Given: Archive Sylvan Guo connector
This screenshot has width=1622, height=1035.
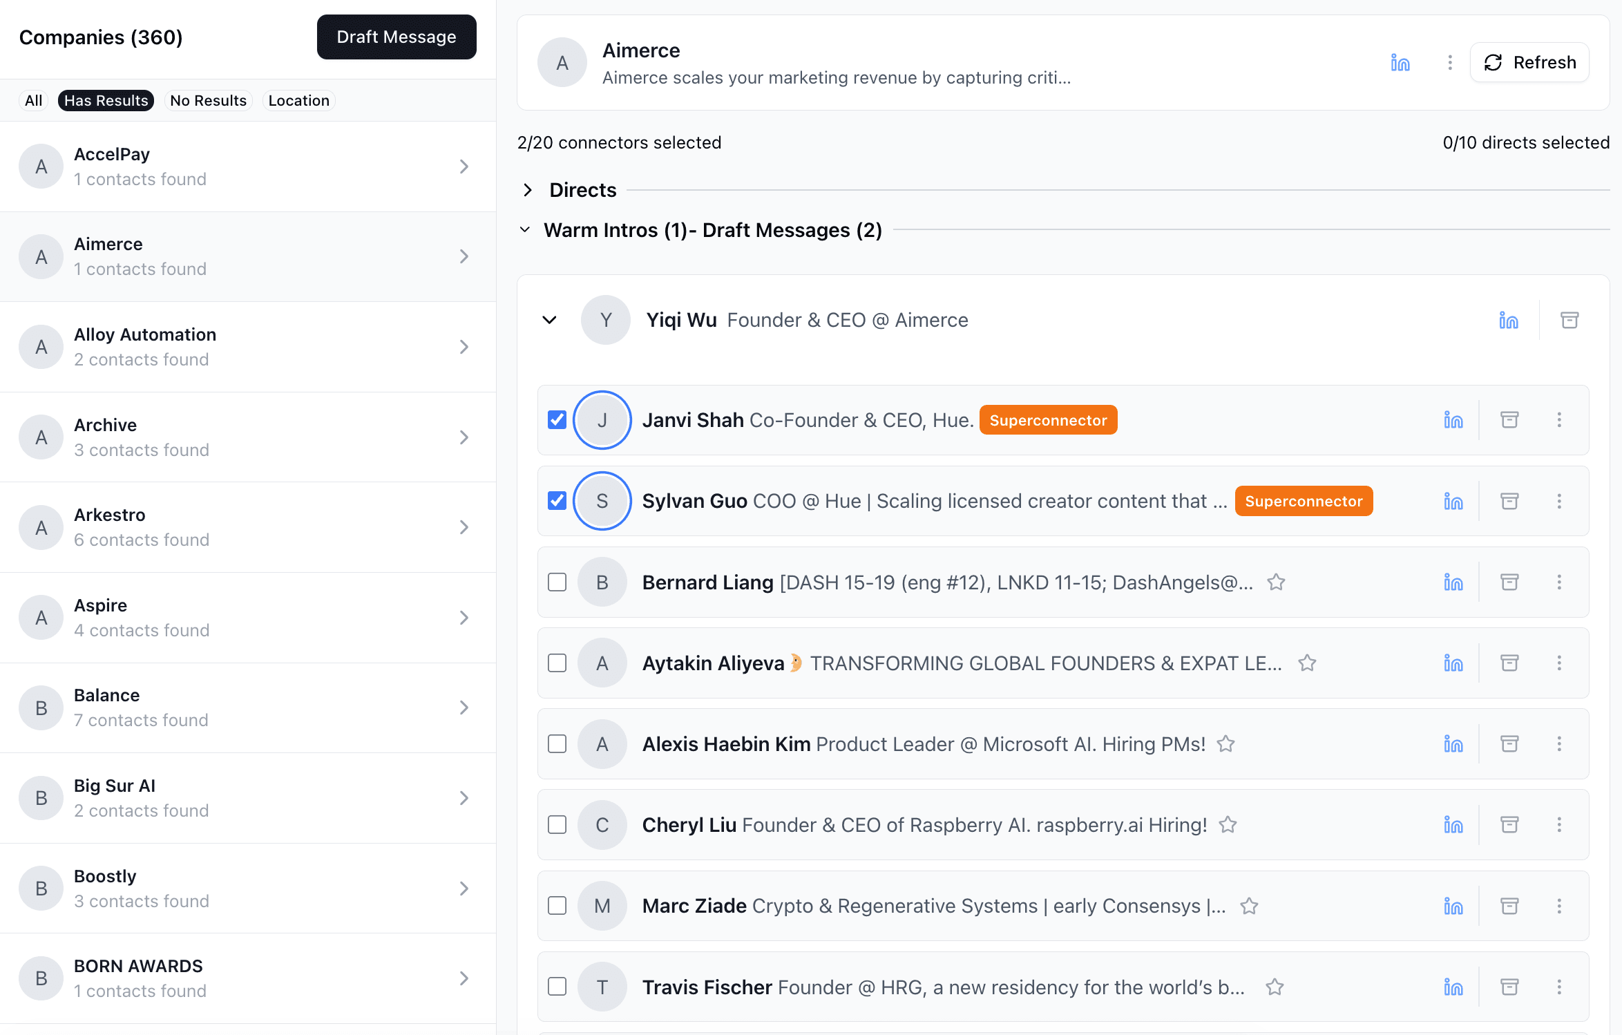Looking at the screenshot, I should (x=1509, y=501).
